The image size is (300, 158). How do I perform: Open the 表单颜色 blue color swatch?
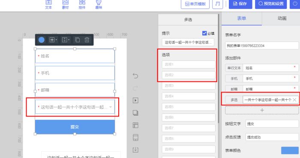(x=290, y=151)
